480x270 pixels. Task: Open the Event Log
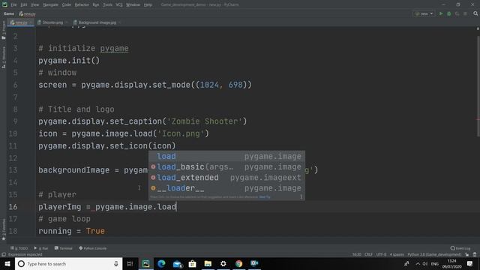460,248
